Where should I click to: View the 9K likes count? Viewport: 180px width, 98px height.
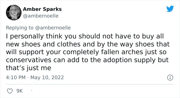(x=20, y=91)
